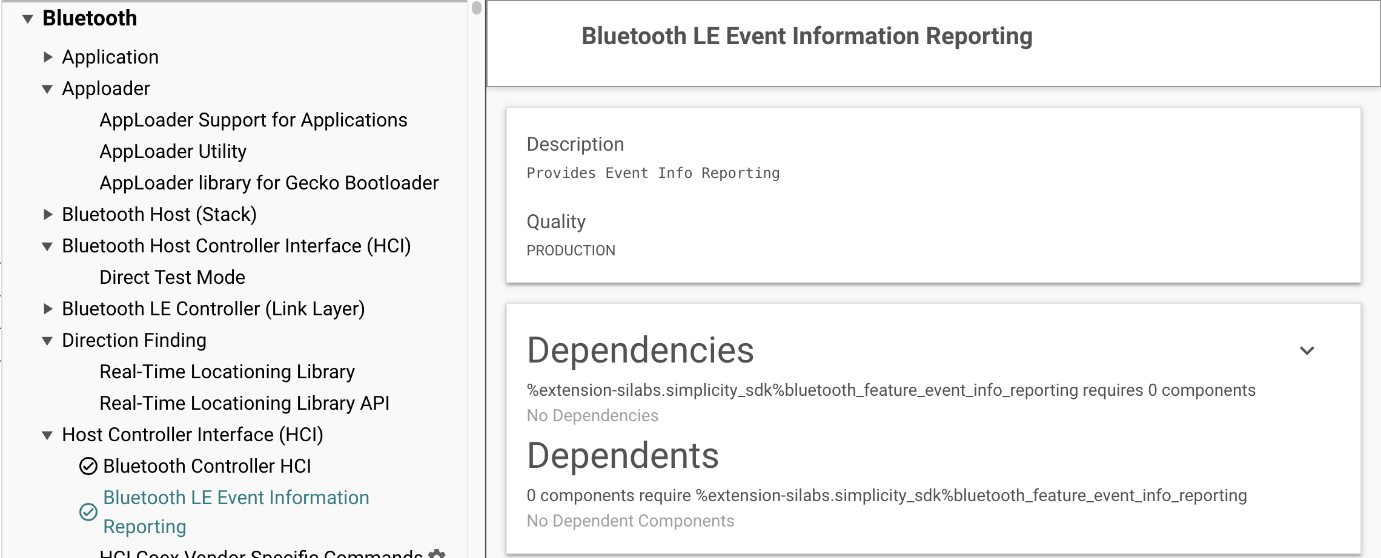Expand Bluetooth LE Controller (Link Layer)
The width and height of the screenshot is (1381, 558).
(x=47, y=309)
